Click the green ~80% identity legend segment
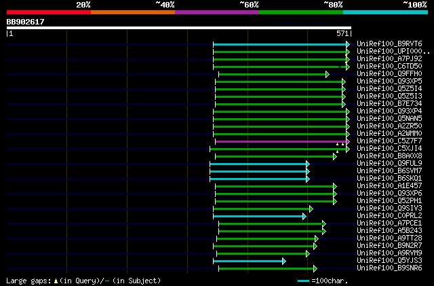 (x=301, y=12)
